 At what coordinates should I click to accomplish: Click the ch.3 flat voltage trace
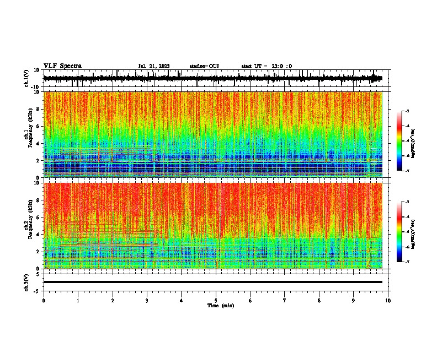(213, 282)
